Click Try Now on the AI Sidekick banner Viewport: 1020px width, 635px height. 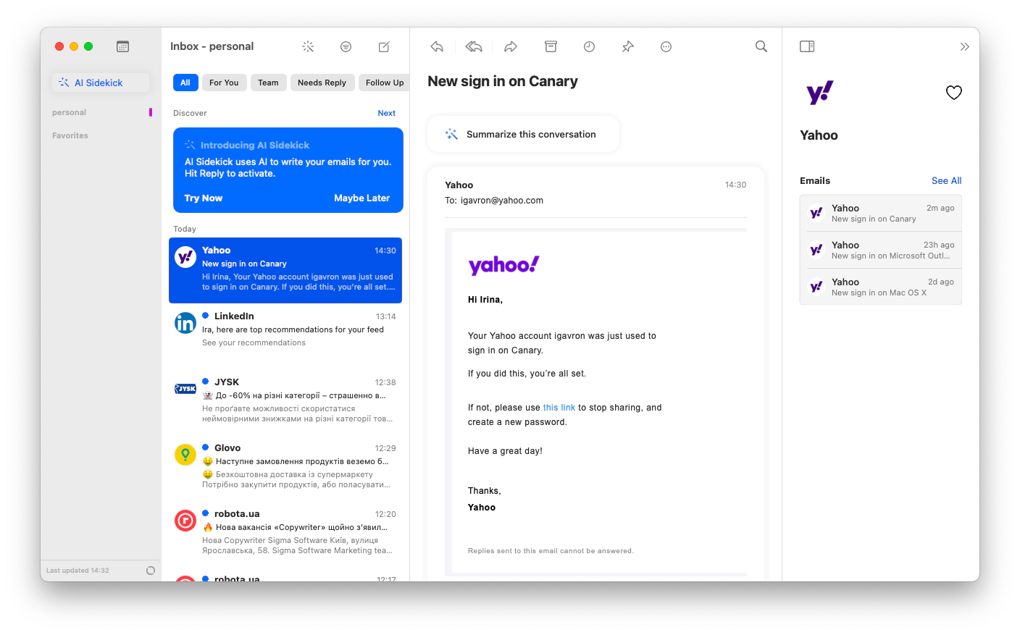[204, 198]
